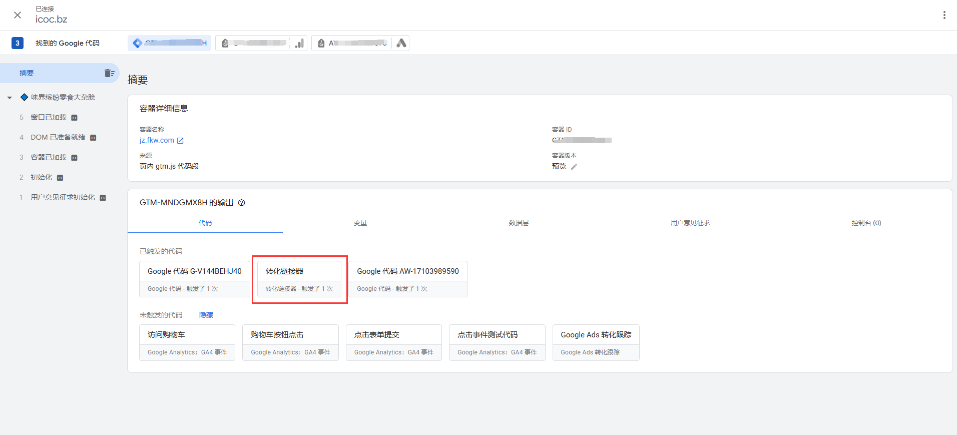Screen dimensions: 957x435
Task: Click the API badge beside 初始化
Action: click(60, 178)
